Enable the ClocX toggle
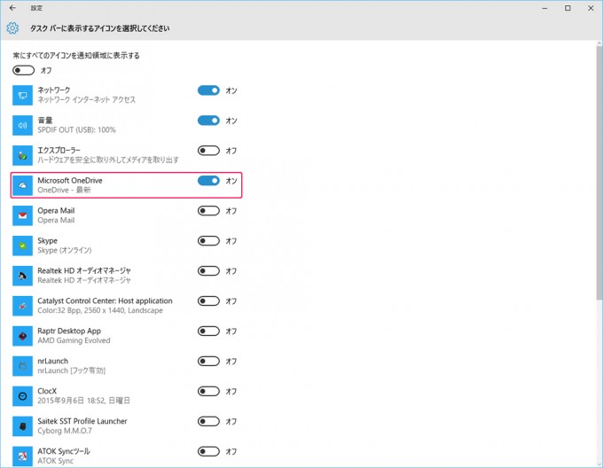Viewport: 603px width, 468px height. tap(208, 391)
